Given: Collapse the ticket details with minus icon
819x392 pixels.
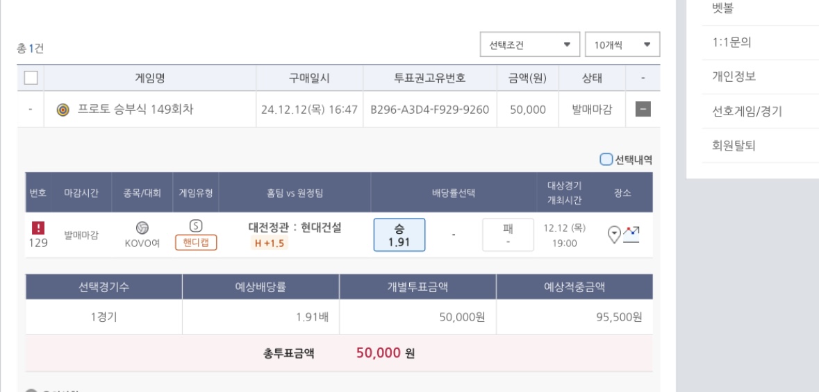Looking at the screenshot, I should (x=642, y=109).
